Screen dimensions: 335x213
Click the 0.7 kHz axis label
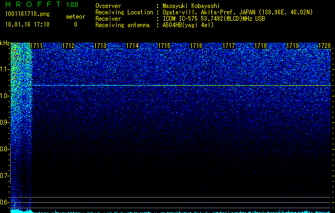coord(4,176)
